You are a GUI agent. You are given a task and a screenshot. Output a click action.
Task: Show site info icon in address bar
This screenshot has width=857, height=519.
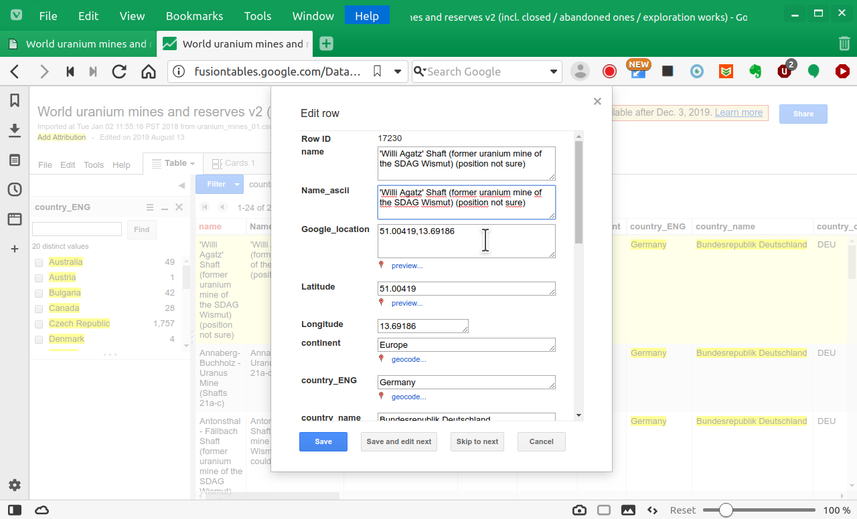(179, 72)
